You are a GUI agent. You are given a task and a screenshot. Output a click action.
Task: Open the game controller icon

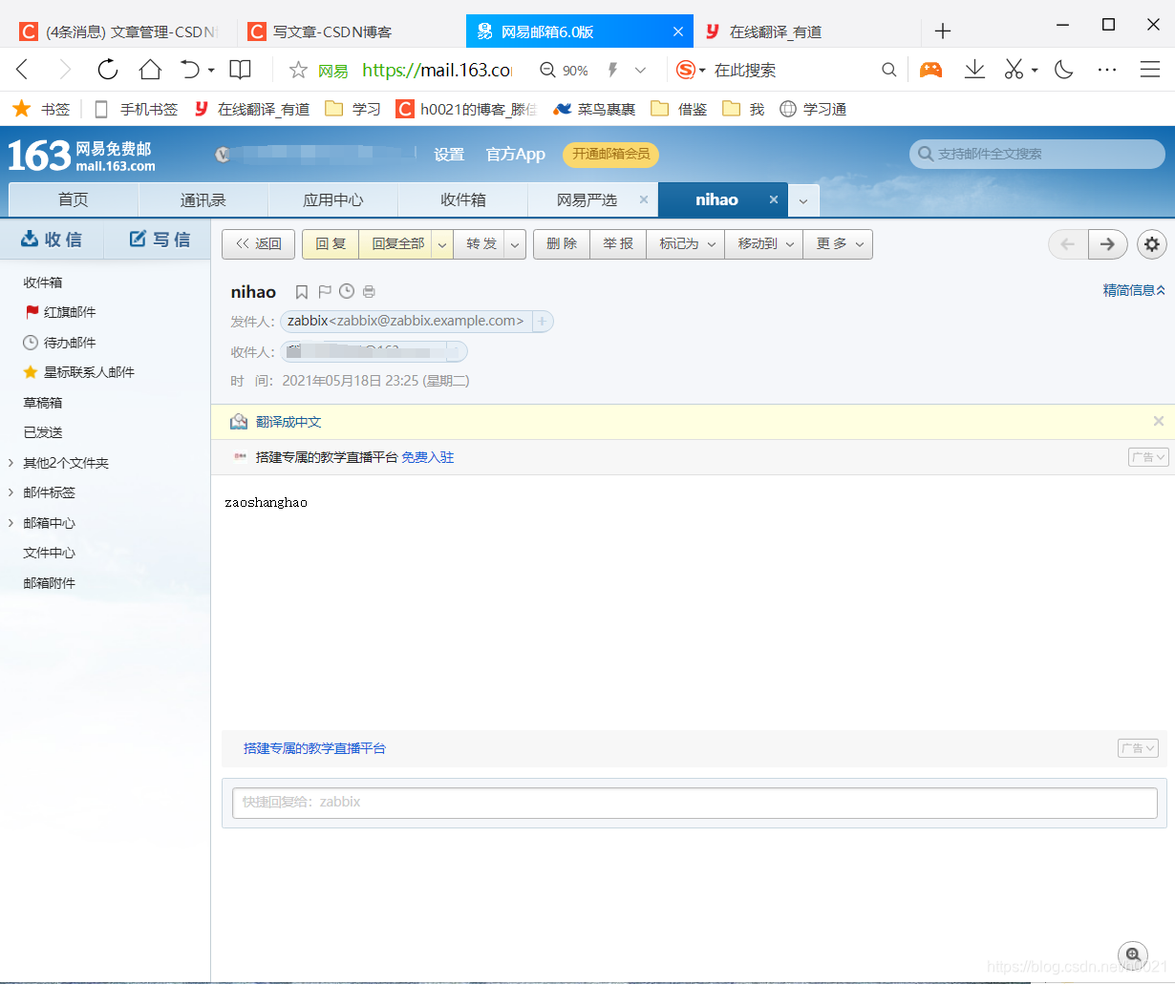point(930,70)
